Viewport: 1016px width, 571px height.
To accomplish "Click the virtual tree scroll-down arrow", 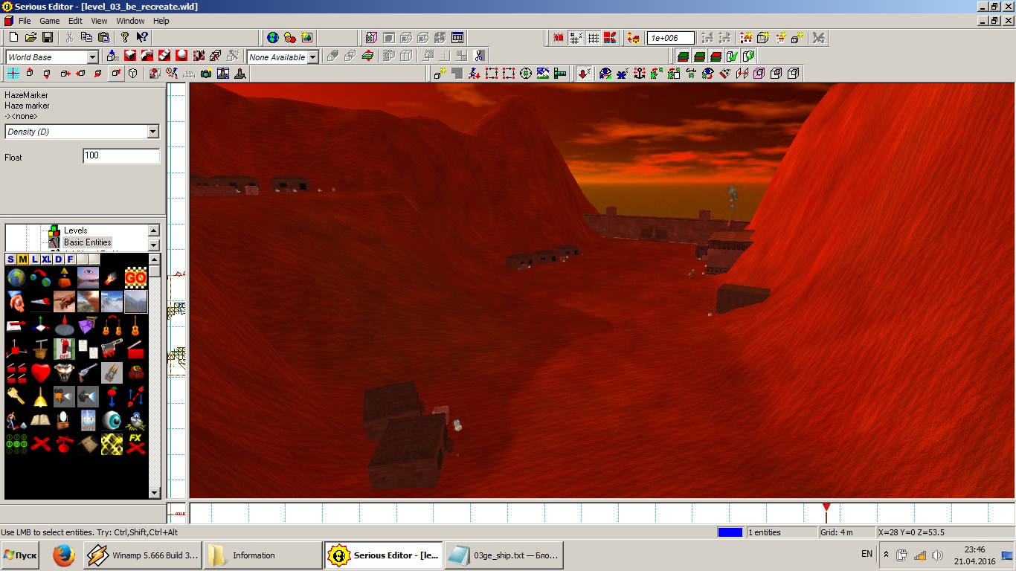I will coord(154,245).
